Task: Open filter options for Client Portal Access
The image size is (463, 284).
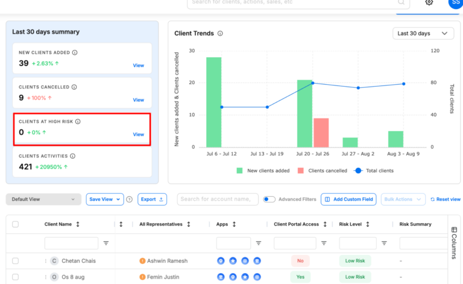Action: point(324,243)
